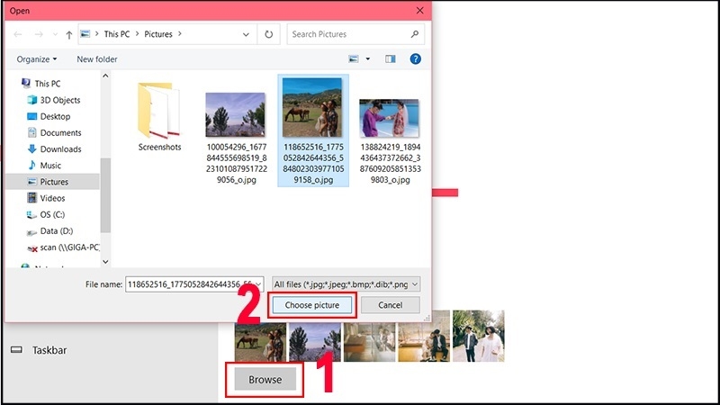Select the 3D Objects folder in sidebar
The image size is (720, 405).
[x=59, y=100]
